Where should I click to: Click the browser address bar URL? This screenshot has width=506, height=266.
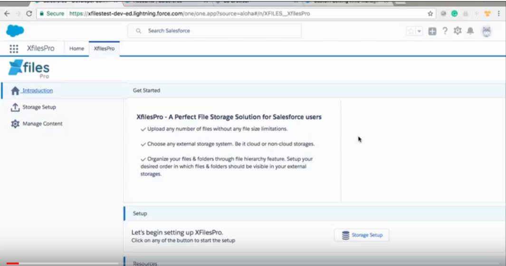click(190, 14)
